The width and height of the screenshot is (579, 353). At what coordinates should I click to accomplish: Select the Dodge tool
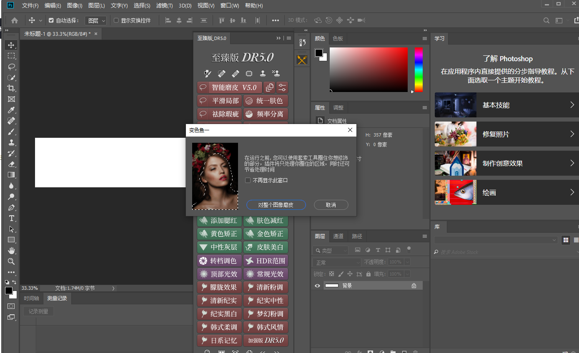(x=11, y=196)
